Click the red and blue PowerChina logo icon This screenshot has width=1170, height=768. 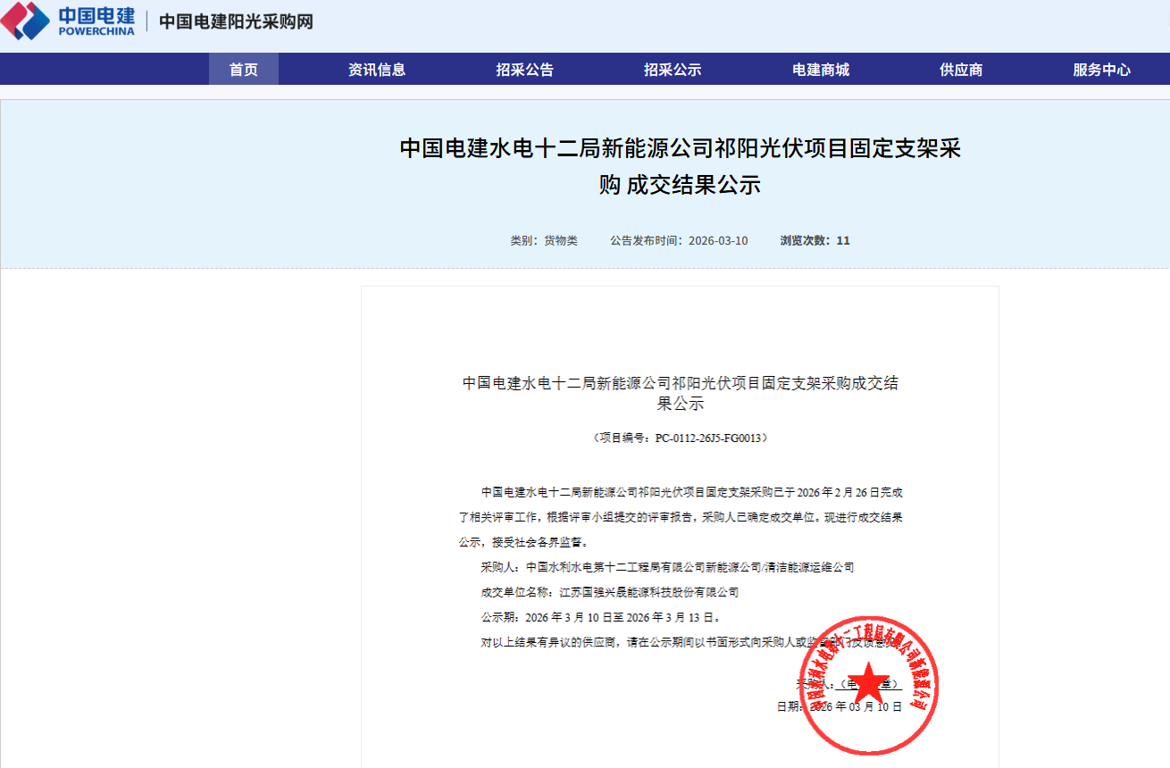25,21
